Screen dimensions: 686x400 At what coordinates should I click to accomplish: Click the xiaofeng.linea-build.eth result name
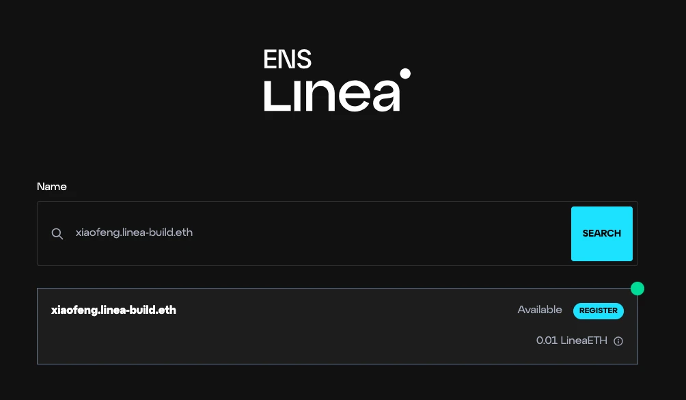click(114, 310)
